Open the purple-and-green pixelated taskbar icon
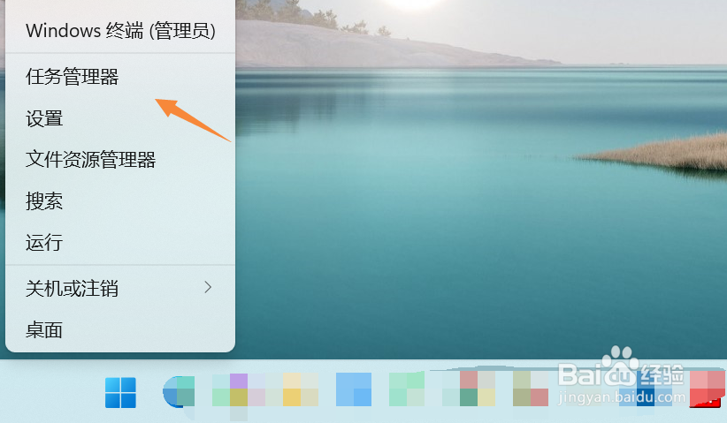 [x=240, y=389]
